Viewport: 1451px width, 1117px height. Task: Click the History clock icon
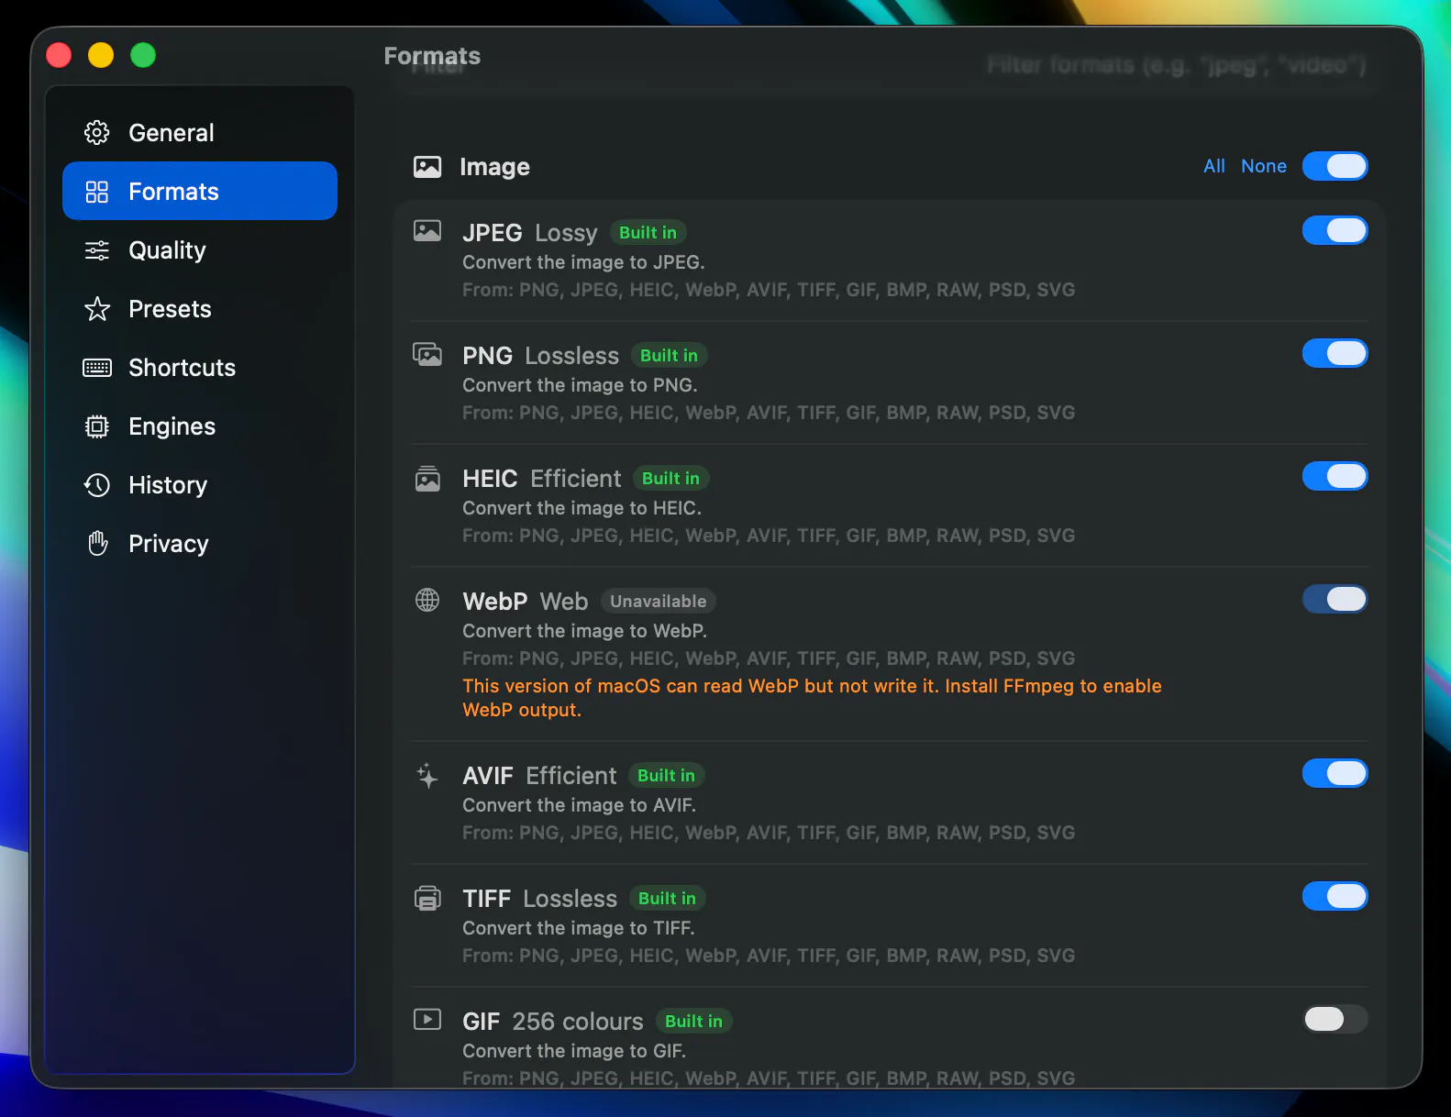[97, 485]
